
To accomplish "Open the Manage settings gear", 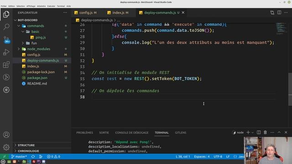I will (x=6, y=147).
